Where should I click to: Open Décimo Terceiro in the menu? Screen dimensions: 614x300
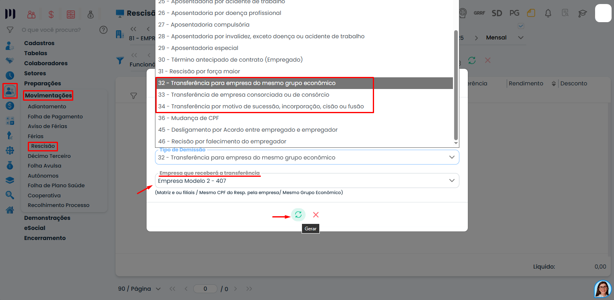point(49,156)
